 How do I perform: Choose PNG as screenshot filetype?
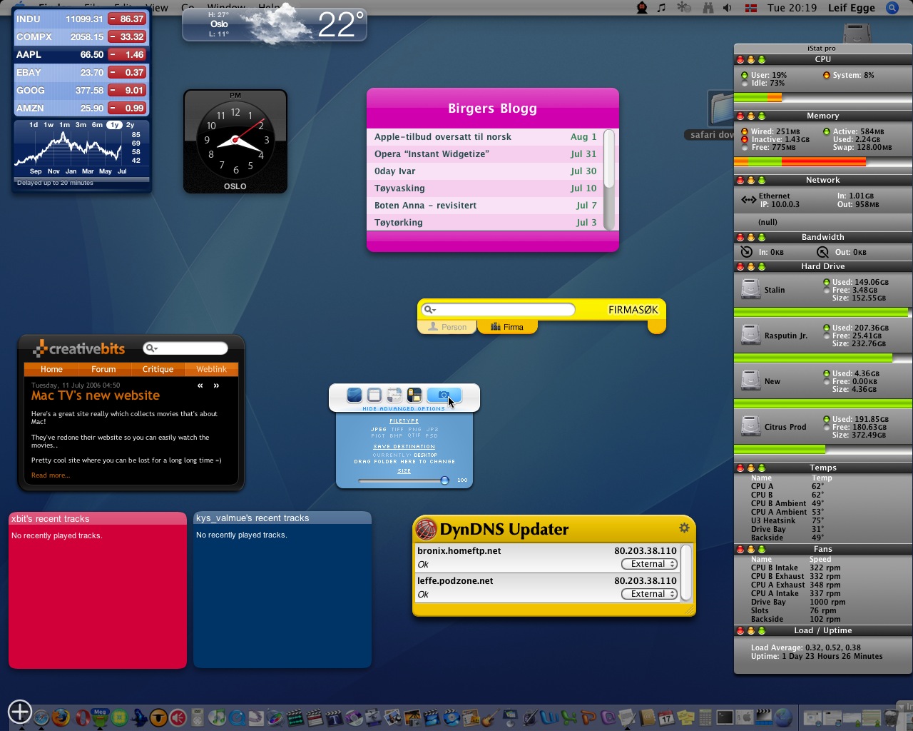pyautogui.click(x=414, y=430)
